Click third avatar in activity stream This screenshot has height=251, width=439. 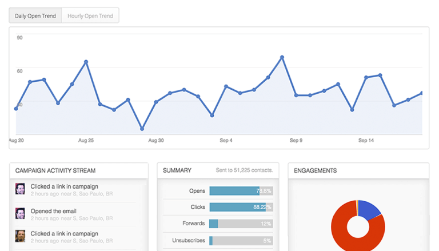[x=20, y=237]
